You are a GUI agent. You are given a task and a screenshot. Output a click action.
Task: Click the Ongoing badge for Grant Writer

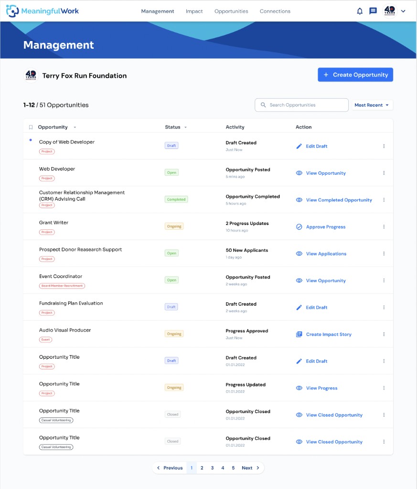pos(174,226)
